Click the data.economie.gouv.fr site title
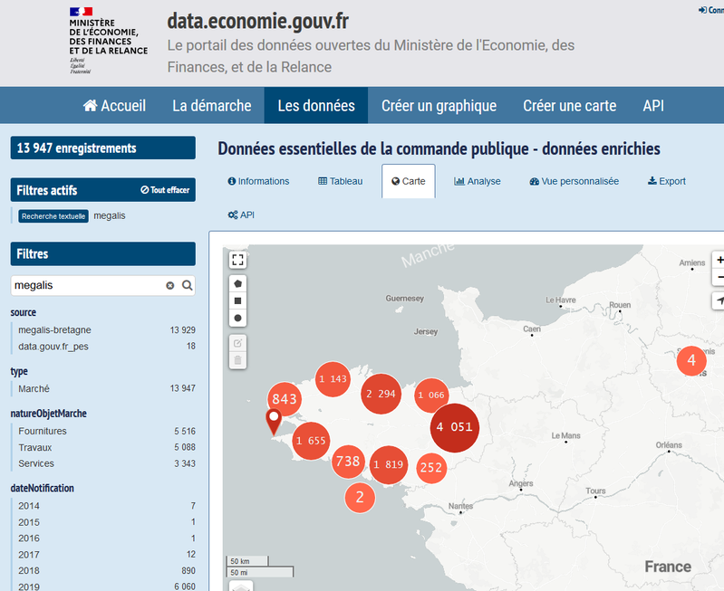The image size is (724, 591). tap(257, 21)
